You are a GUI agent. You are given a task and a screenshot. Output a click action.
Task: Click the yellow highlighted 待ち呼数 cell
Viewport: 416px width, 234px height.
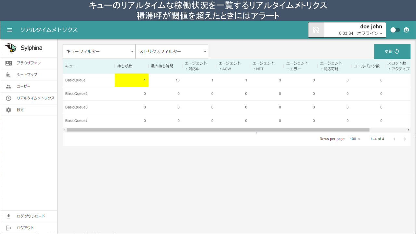(132, 80)
